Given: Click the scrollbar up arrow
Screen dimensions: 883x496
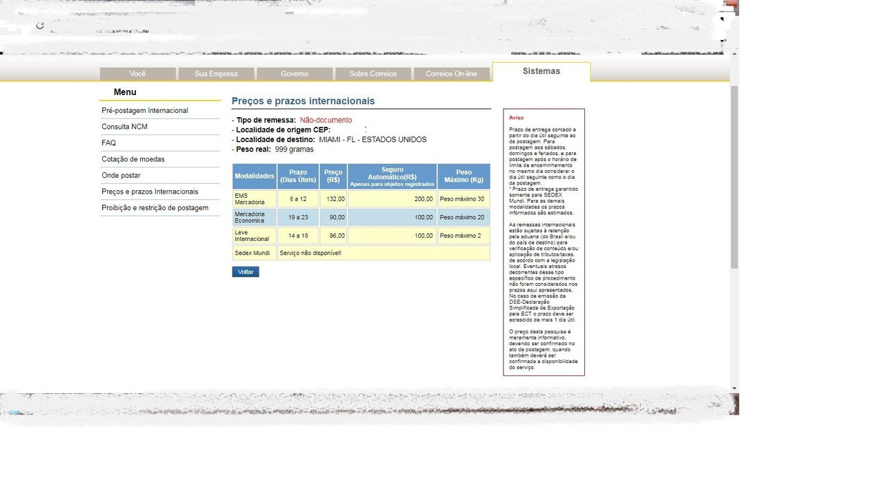Looking at the screenshot, I should [734, 53].
